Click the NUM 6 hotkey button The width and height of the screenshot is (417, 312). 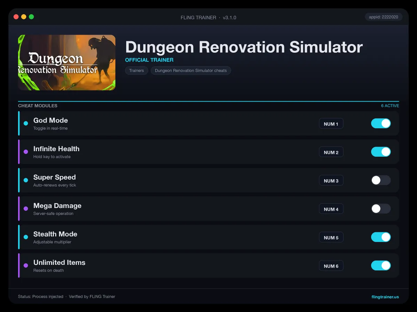click(x=331, y=266)
